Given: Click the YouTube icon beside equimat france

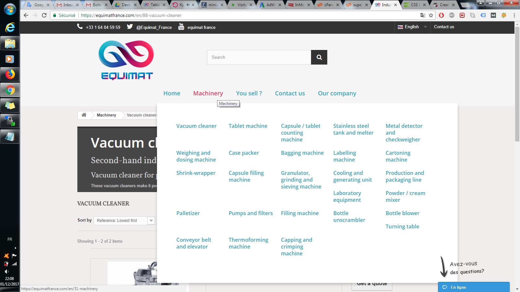Looking at the screenshot, I should pos(181,27).
